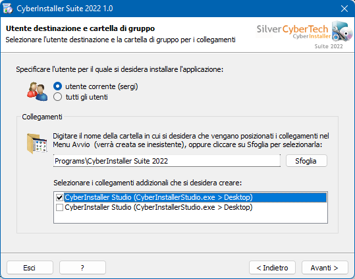Image resolution: width=355 pixels, height=279 pixels.
Task: Select the highlighted CyberInstaller Studio shortcut row text
Action: point(159,197)
